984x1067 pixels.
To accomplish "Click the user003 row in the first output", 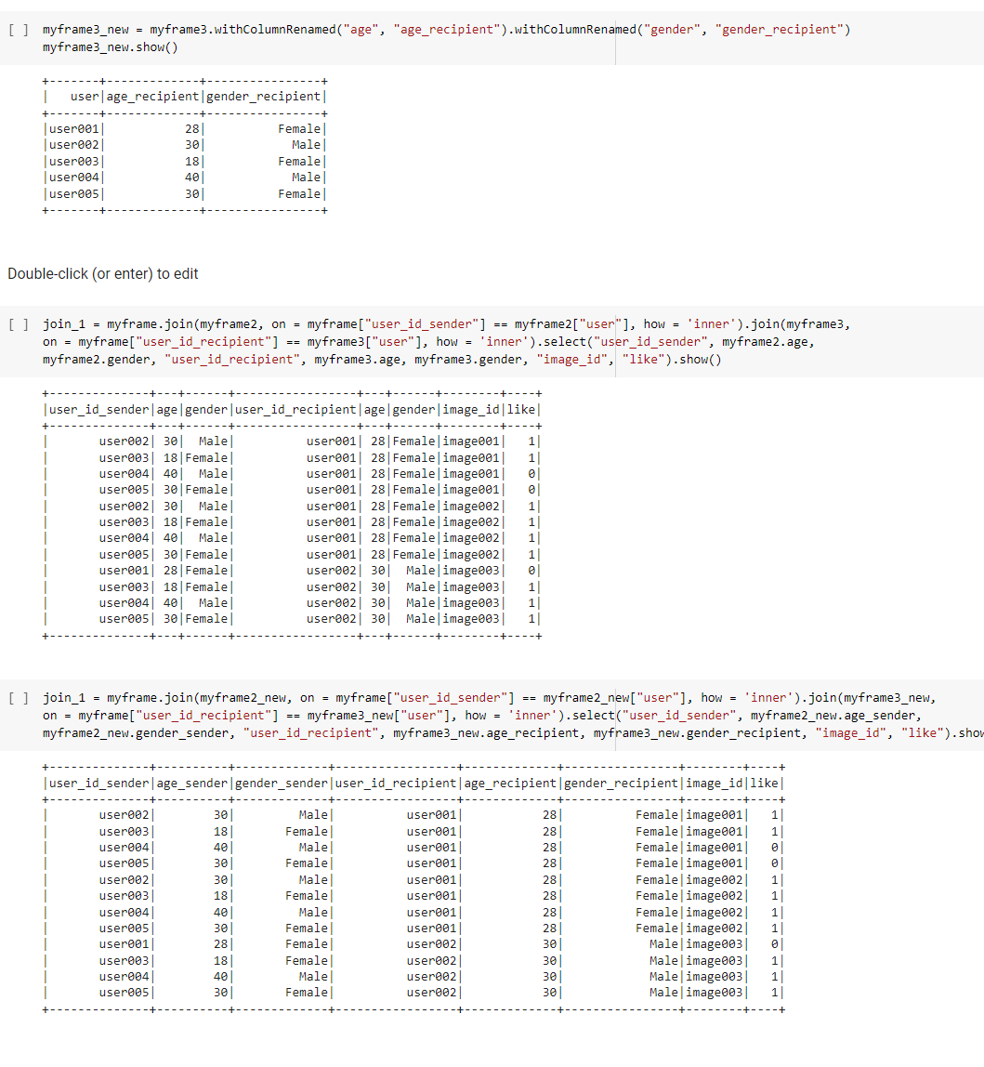I will (x=185, y=162).
